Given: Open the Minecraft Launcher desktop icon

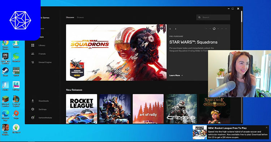Looking at the screenshot, I should [x=5, y=101].
